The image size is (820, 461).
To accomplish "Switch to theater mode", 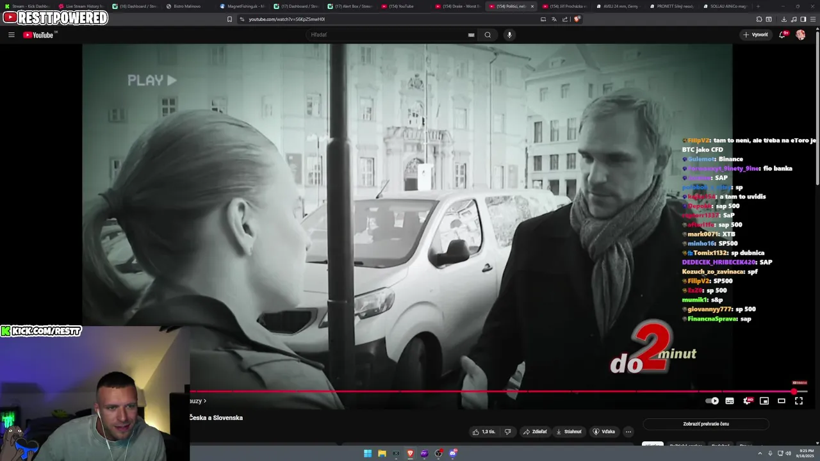I will [782, 401].
